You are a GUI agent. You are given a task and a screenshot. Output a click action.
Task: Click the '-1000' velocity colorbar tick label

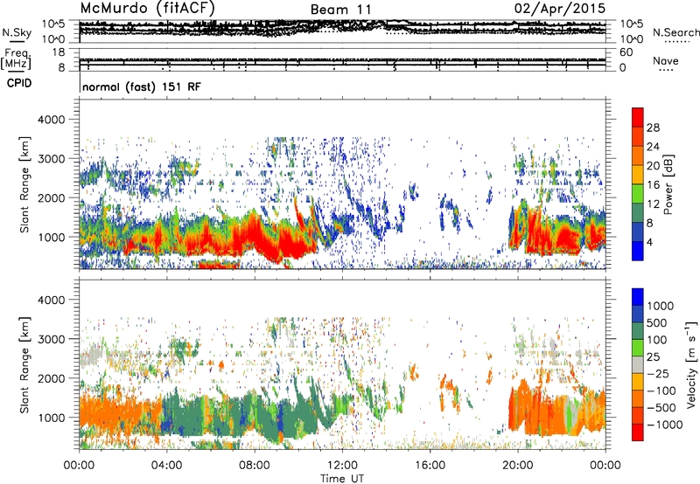pos(664,425)
